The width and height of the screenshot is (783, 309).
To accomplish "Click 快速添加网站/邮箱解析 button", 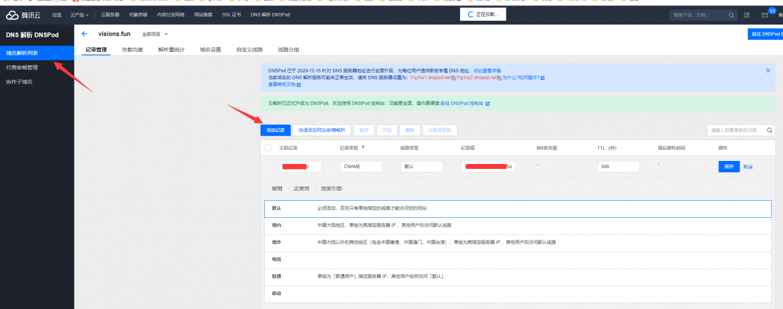I will pos(322,130).
